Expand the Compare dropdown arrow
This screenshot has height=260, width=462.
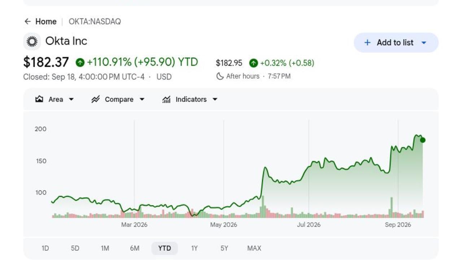[x=142, y=99]
